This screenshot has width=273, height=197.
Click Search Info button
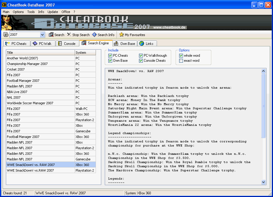[103, 35]
